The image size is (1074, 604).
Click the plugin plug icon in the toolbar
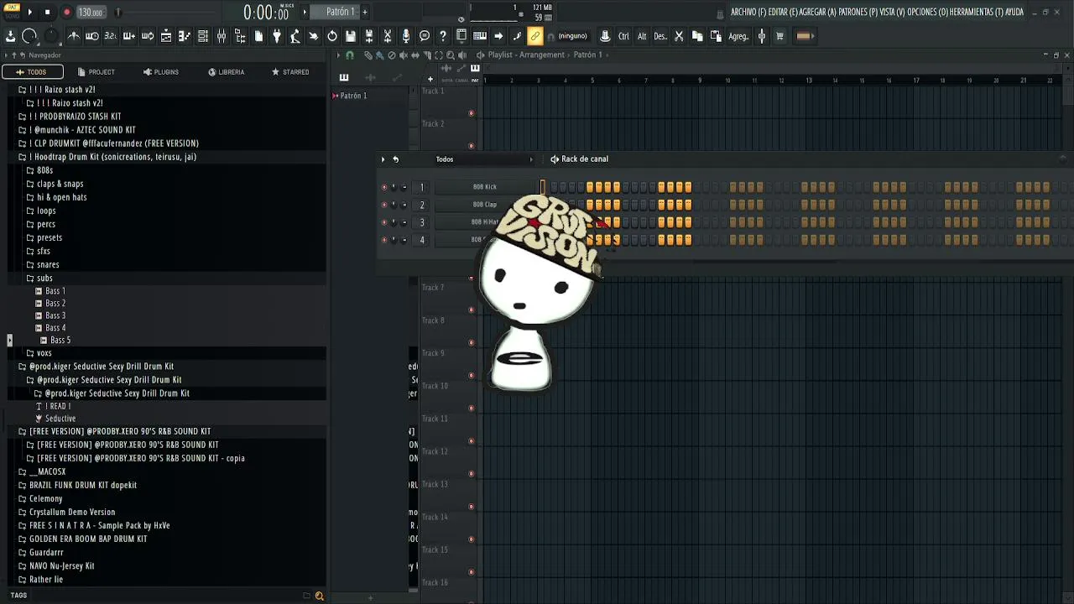click(276, 36)
